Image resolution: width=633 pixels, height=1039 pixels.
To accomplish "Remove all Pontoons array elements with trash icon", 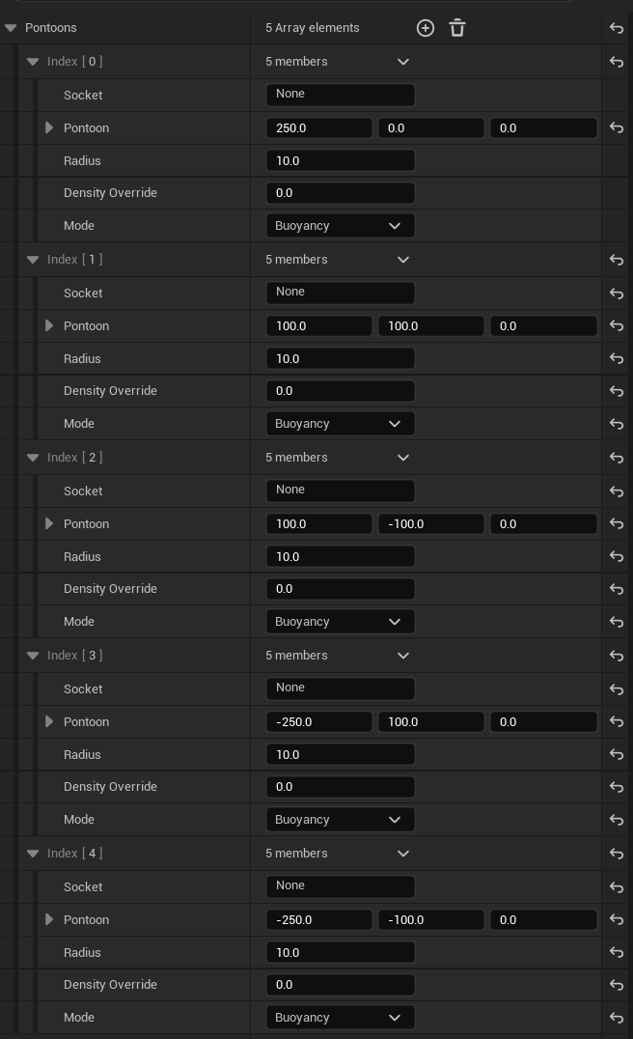I will pos(457,28).
